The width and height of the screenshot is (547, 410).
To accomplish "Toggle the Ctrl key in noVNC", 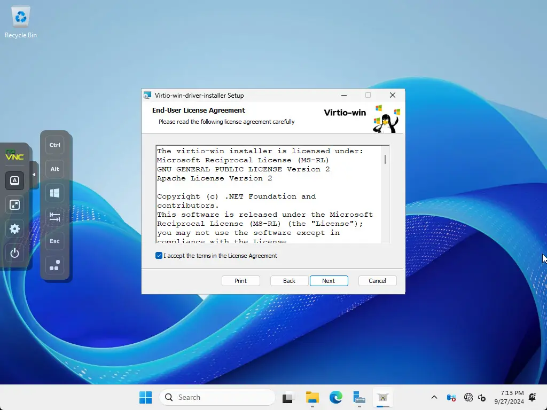I will (x=54, y=145).
